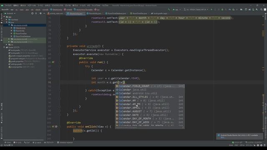The width and height of the screenshot is (267, 150).
Task: Expand the manifests folder
Action: click(7, 20)
